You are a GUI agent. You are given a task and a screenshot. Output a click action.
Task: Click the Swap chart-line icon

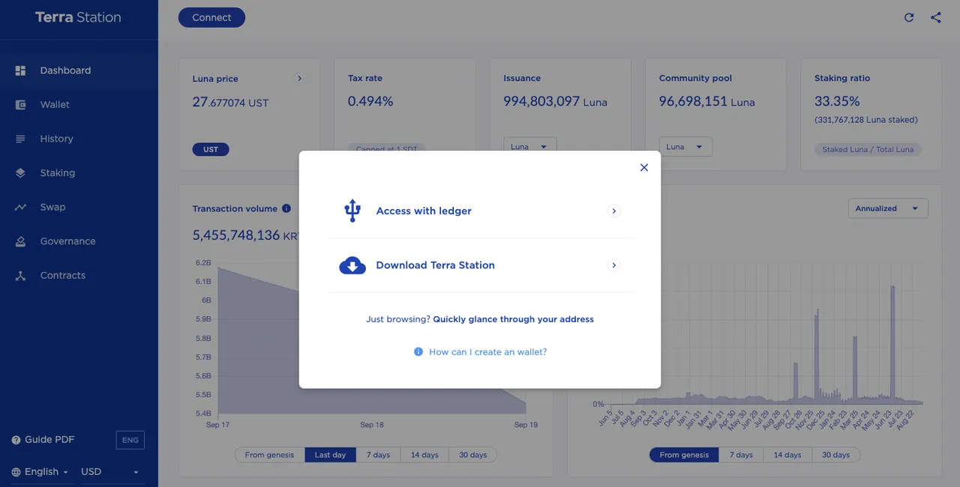point(21,208)
